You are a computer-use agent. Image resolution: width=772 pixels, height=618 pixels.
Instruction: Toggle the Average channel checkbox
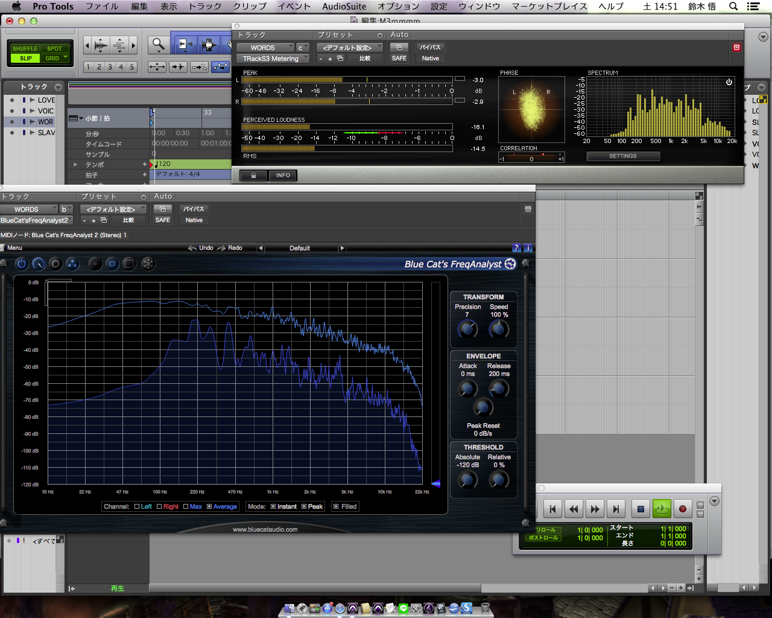click(209, 506)
